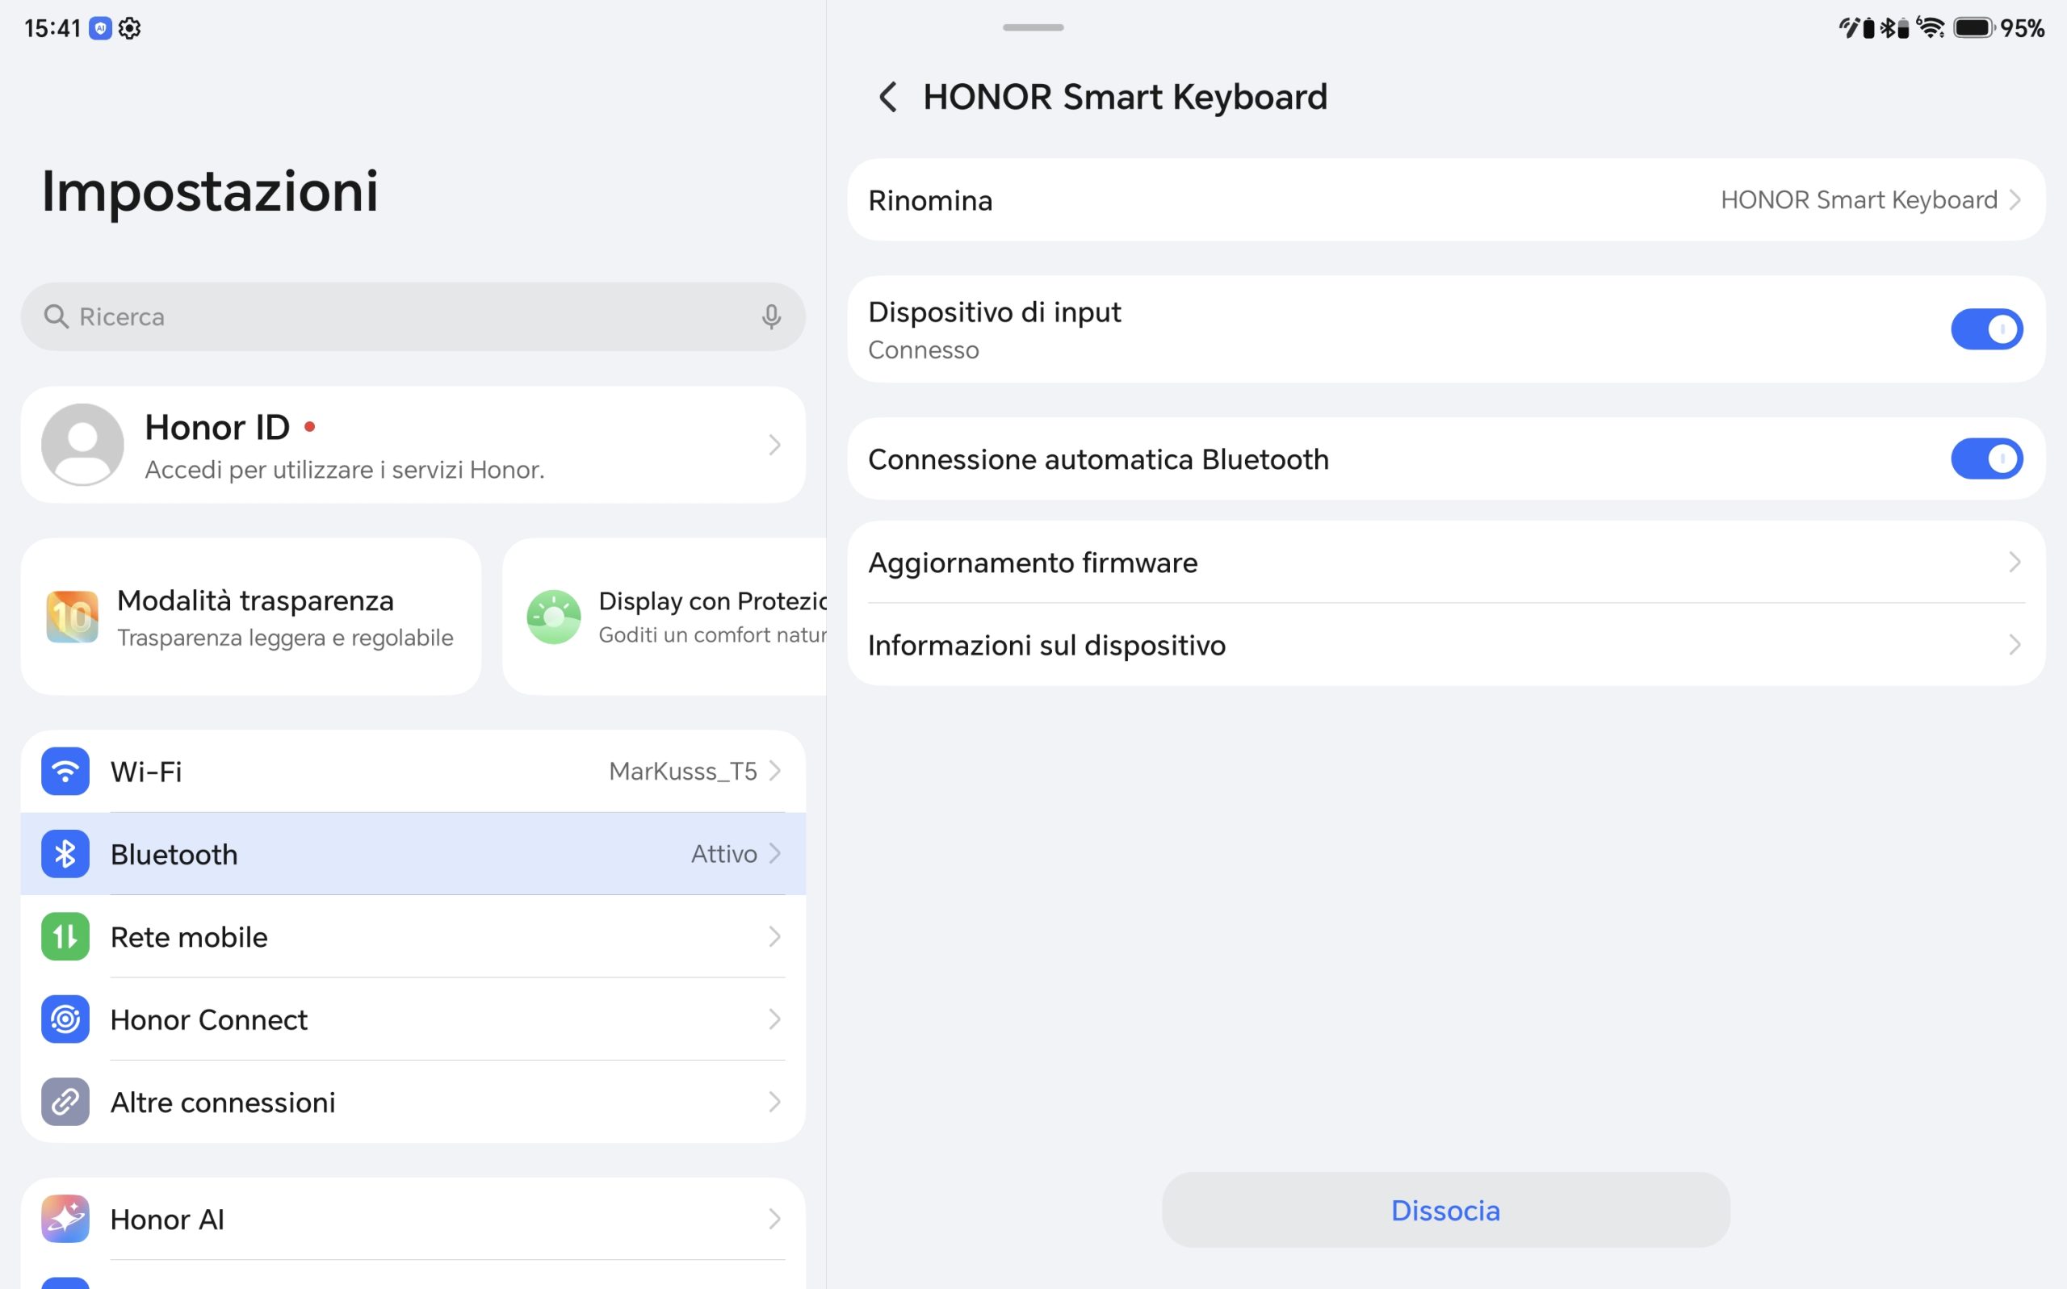The image size is (2067, 1289).
Task: Open Modalità trasparenza card
Action: 252,617
